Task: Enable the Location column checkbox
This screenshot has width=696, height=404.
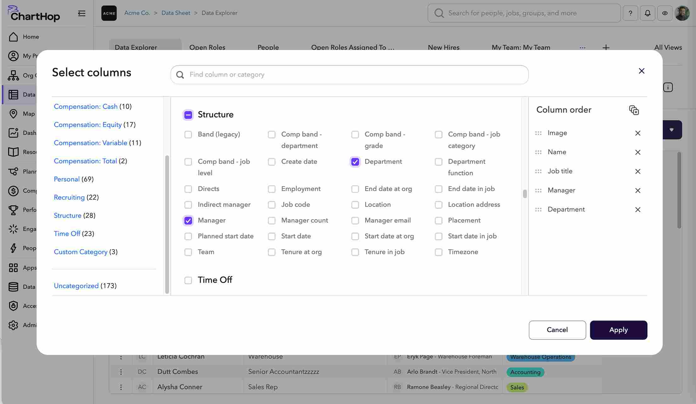Action: (x=355, y=205)
